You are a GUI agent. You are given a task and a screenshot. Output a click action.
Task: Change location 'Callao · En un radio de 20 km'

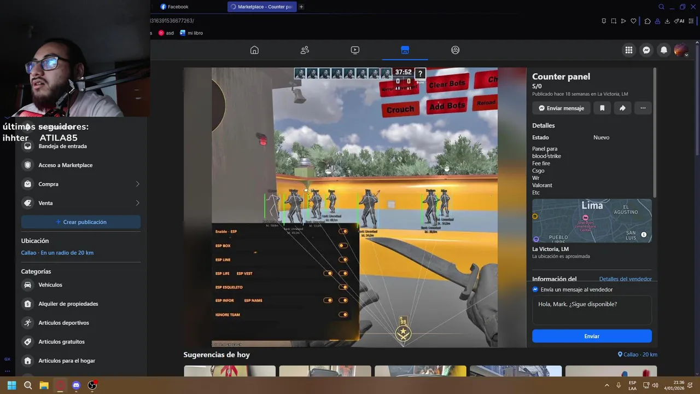coord(57,253)
